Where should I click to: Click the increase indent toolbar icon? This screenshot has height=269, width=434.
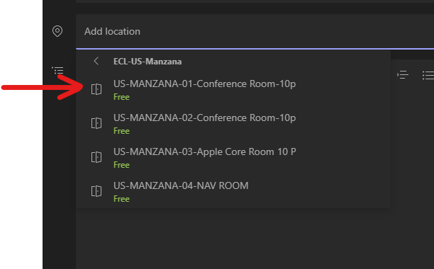coord(403,75)
